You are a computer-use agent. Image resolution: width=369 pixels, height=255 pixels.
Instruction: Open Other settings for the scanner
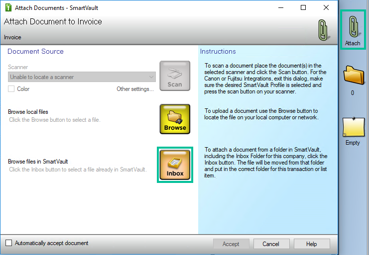click(135, 89)
